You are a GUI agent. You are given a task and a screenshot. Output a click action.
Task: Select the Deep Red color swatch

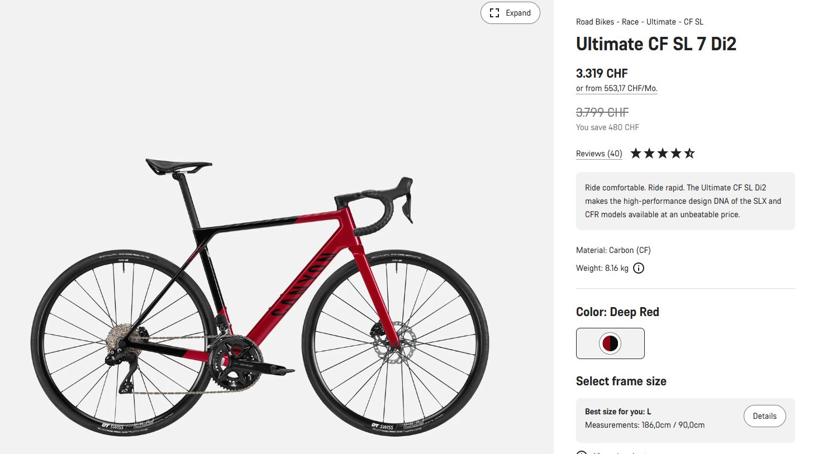pyautogui.click(x=610, y=343)
